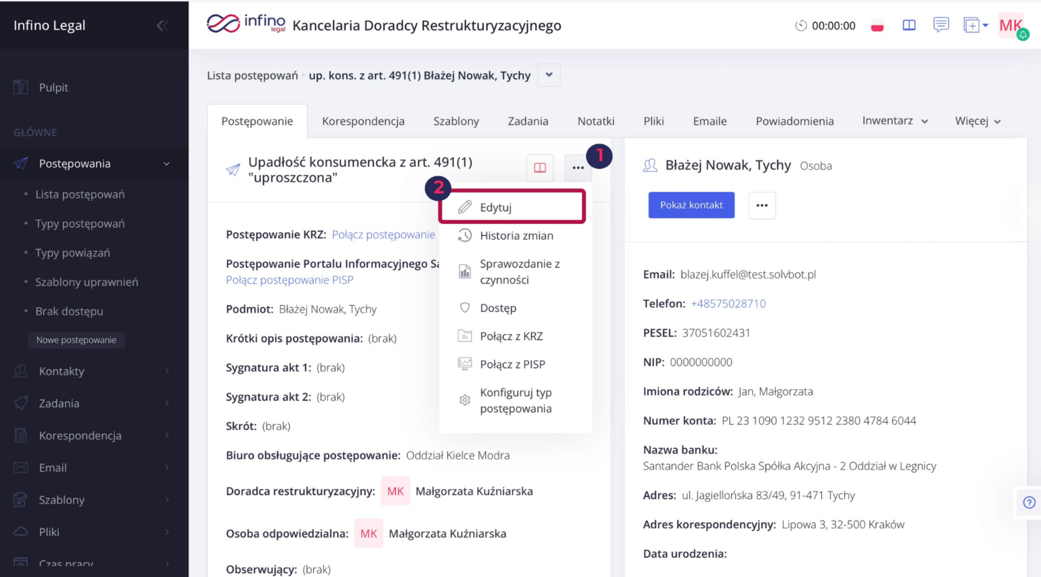This screenshot has height=577, width=1041.
Task: Open the Więcej tab dropdown
Action: [977, 121]
